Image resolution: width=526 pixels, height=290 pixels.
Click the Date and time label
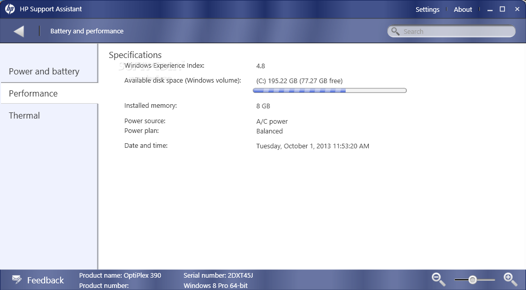[x=146, y=145]
